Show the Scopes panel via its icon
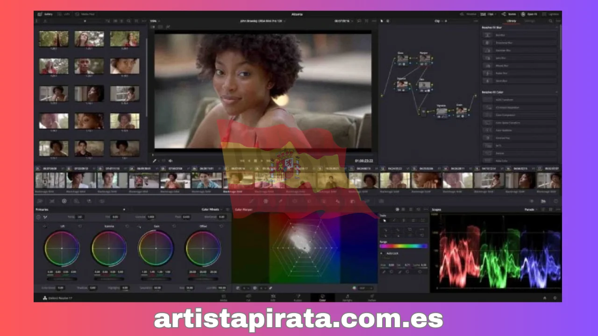598x336 pixels. (543, 201)
